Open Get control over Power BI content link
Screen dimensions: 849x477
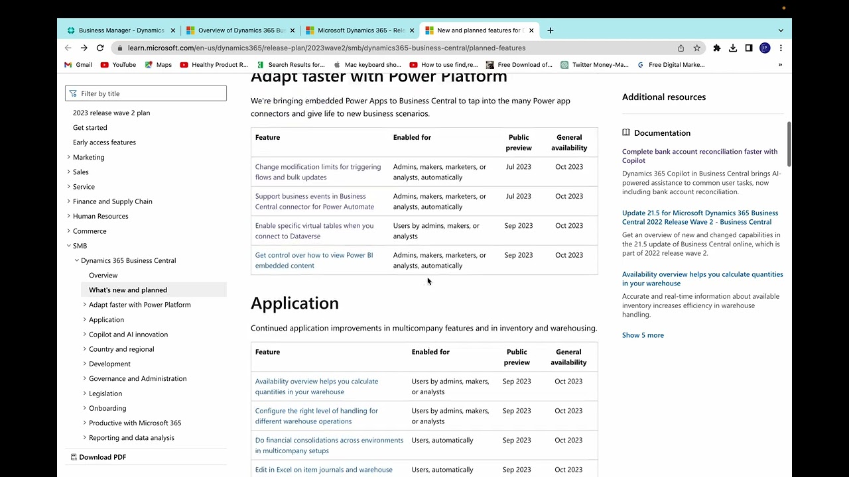314,260
